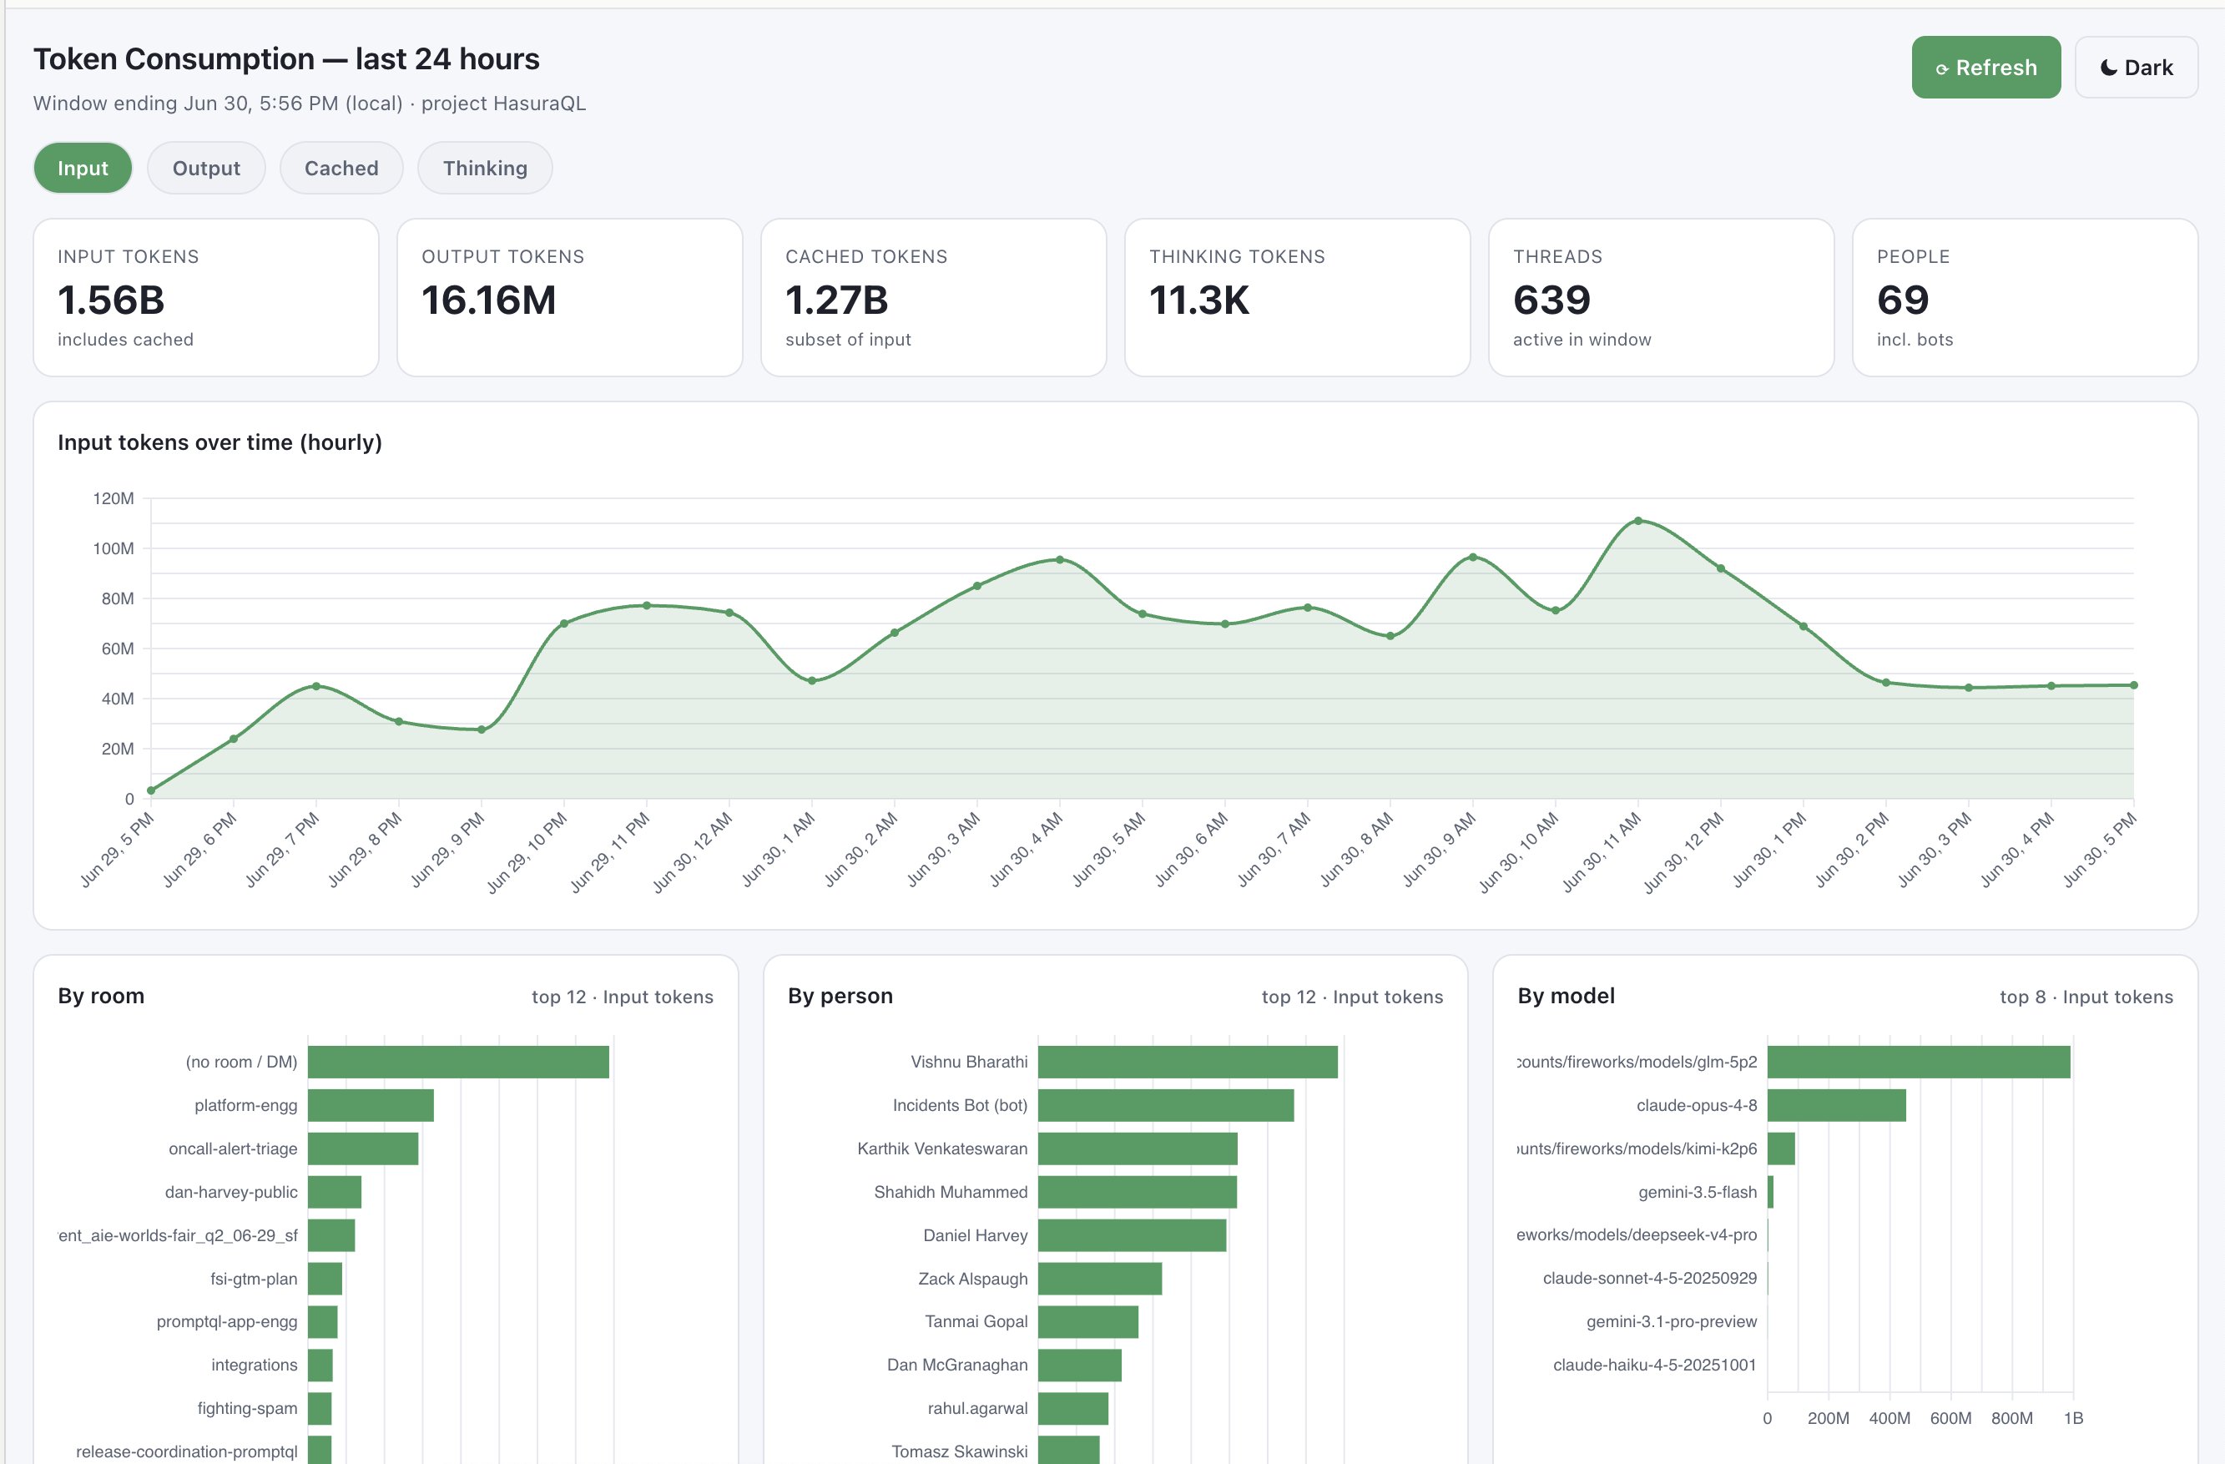The height and width of the screenshot is (1464, 2225).
Task: Click the "By model" panel heading
Action: point(1566,996)
